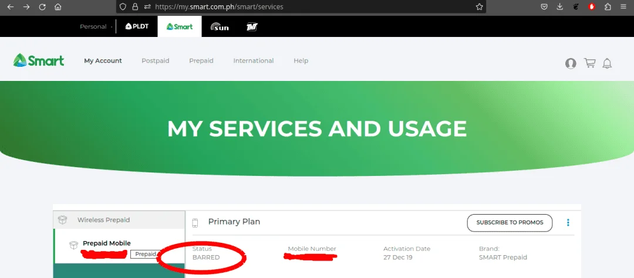Image resolution: width=634 pixels, height=278 pixels.
Task: Open the Personal segment selector
Action: [x=96, y=26]
